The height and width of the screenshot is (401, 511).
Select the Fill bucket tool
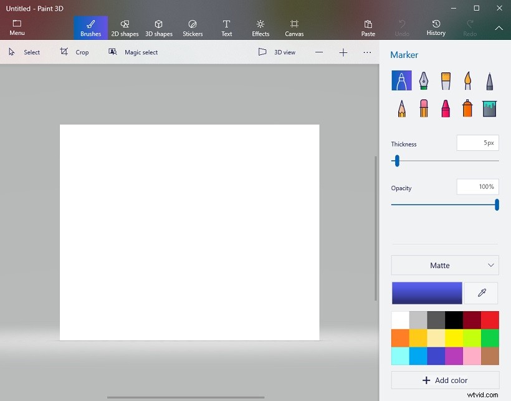click(489, 108)
